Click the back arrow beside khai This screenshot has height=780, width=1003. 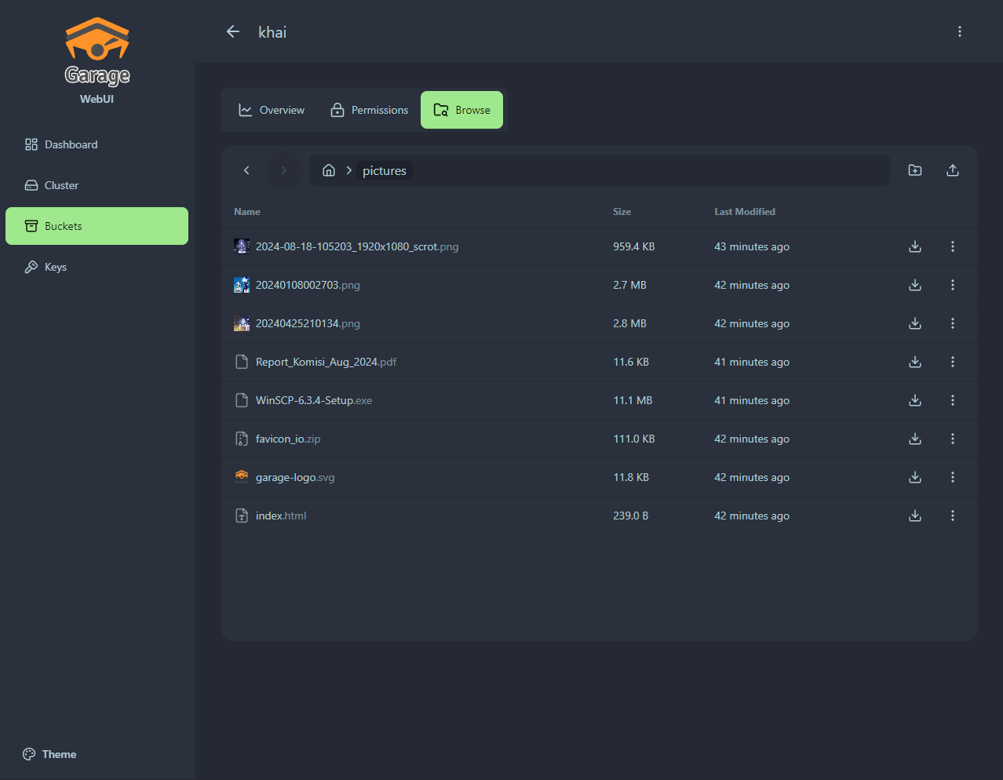coord(233,31)
